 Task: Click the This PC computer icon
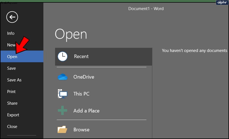tap(62, 94)
